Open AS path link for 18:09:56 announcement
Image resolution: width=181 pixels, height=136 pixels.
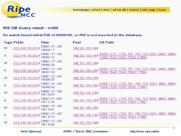click(x=138, y=85)
